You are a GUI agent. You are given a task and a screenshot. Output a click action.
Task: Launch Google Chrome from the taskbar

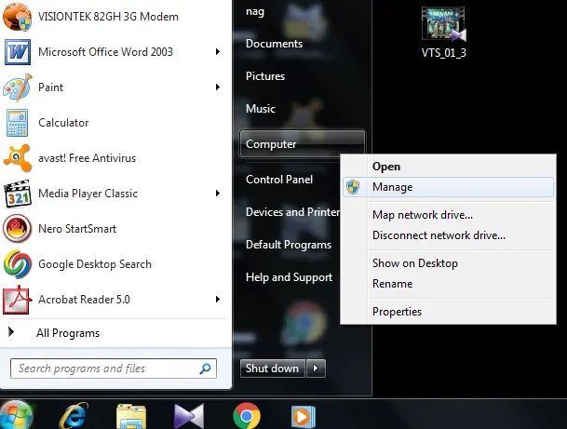point(247,416)
